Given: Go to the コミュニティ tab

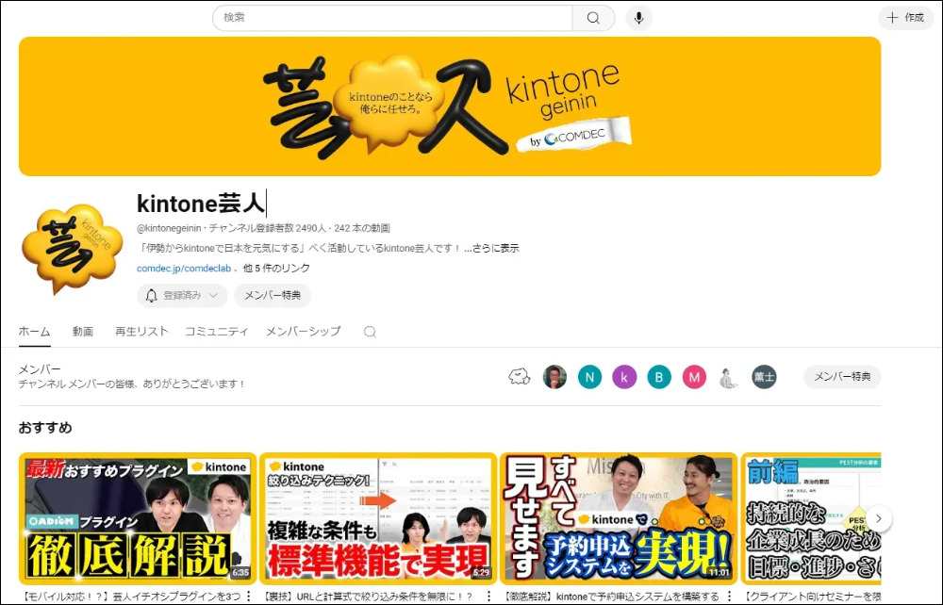Looking at the screenshot, I should (x=217, y=331).
